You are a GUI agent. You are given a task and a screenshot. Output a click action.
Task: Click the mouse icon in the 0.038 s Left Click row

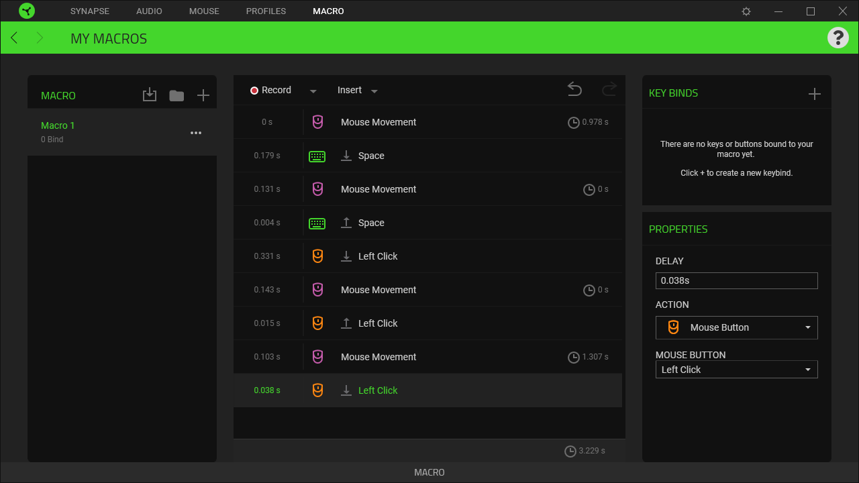[318, 390]
